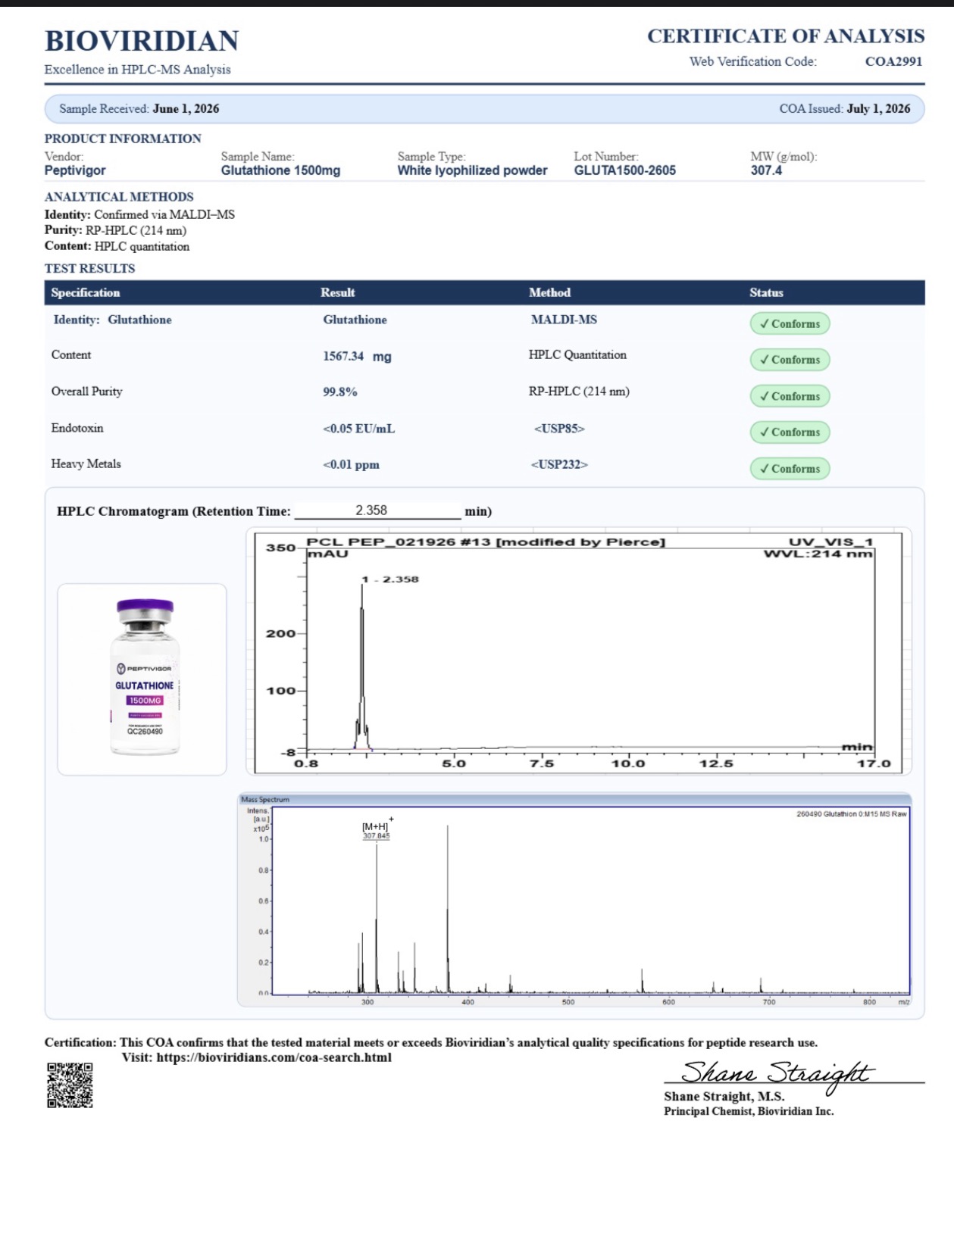Click the BIOVIRIDIAN logo heading

pos(142,41)
